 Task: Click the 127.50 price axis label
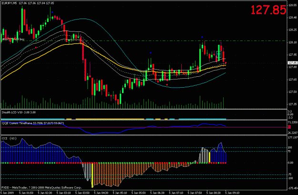tap(293, 92)
